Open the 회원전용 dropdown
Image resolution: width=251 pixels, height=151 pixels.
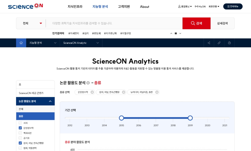pyautogui.click(x=214, y=7)
